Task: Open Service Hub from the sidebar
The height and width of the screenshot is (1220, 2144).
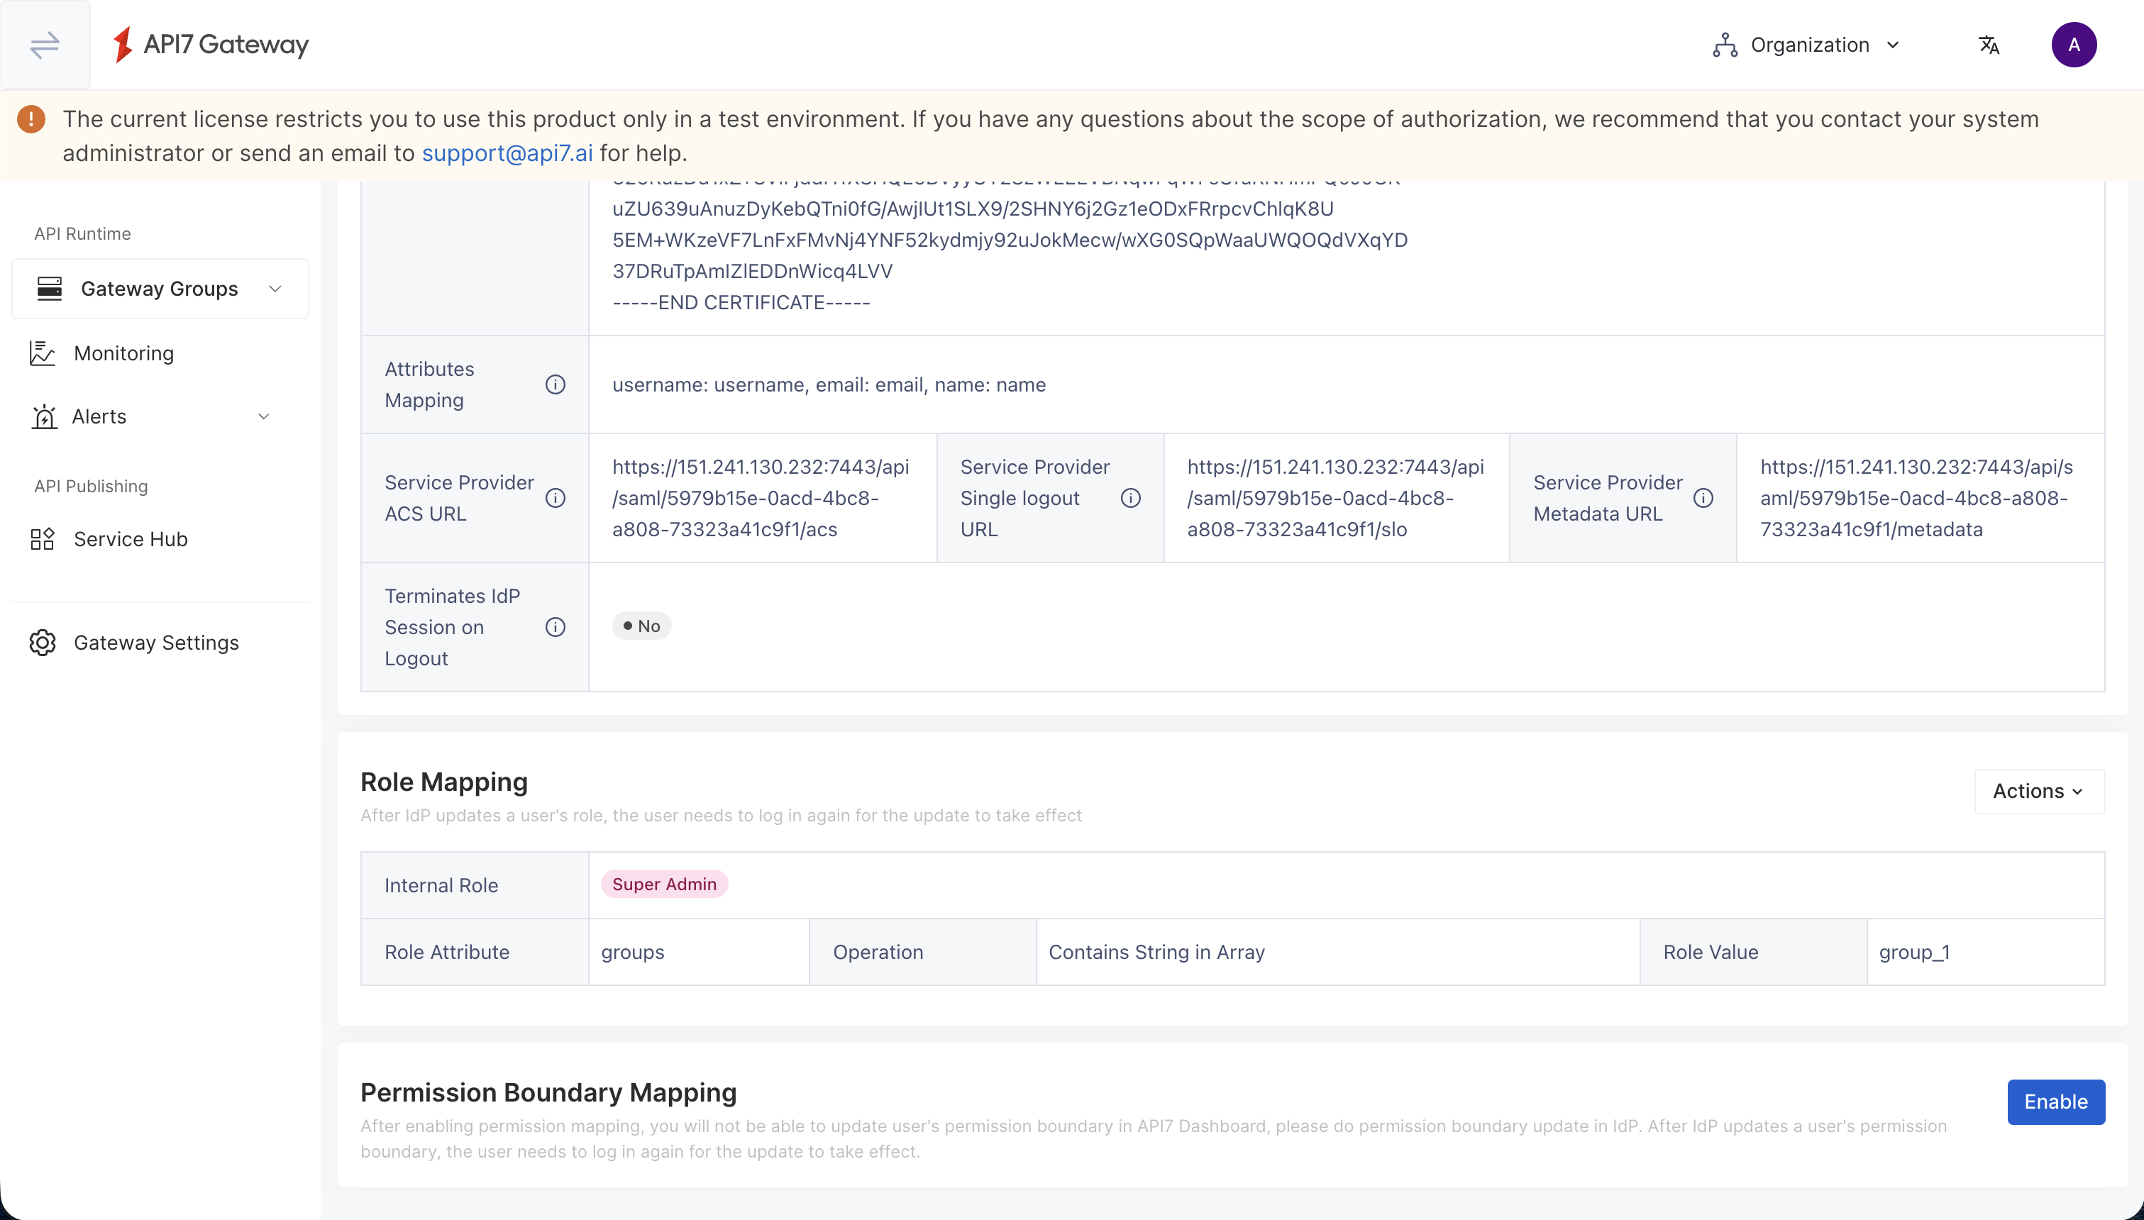Action: (130, 539)
